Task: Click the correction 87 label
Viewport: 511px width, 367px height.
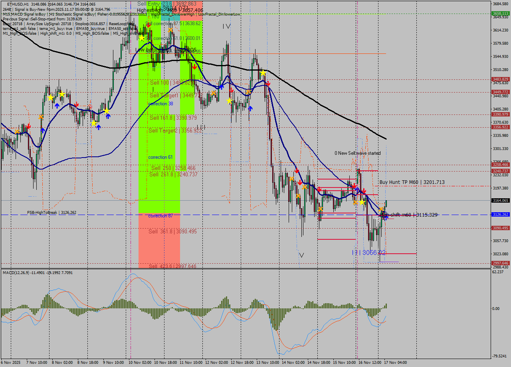Action: coord(160,216)
